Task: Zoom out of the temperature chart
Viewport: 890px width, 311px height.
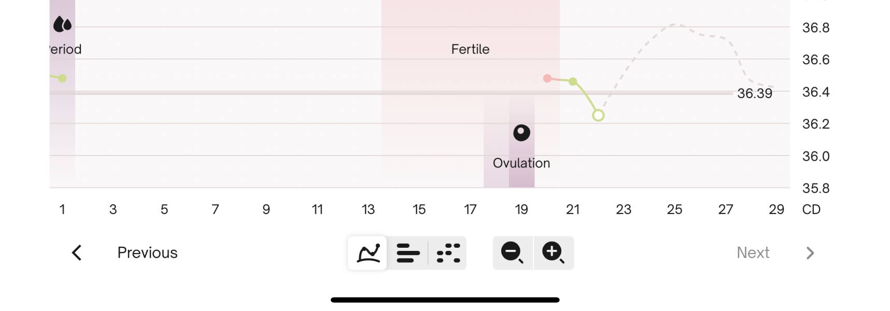Action: [x=512, y=253]
